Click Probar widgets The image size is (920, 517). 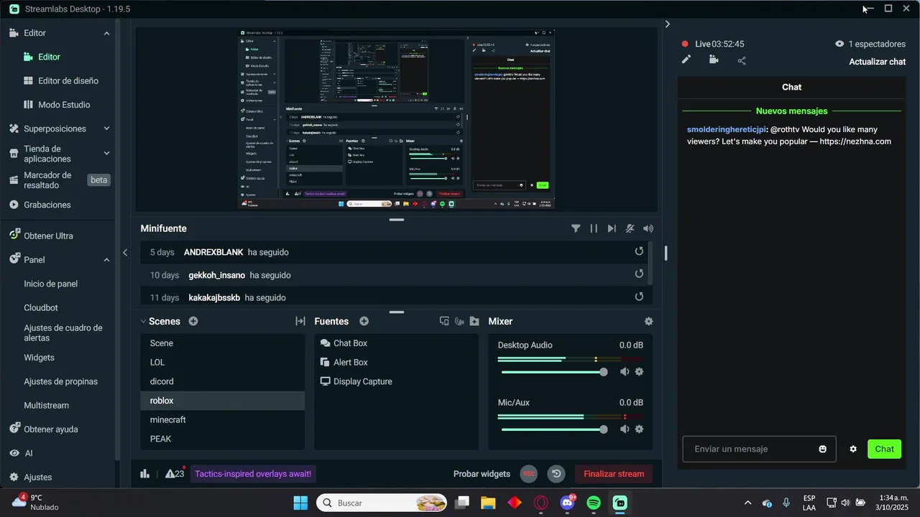coord(482,474)
